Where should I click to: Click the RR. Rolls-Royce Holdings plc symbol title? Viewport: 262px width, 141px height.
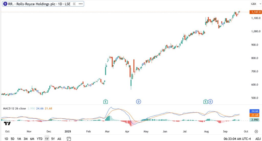point(39,4)
